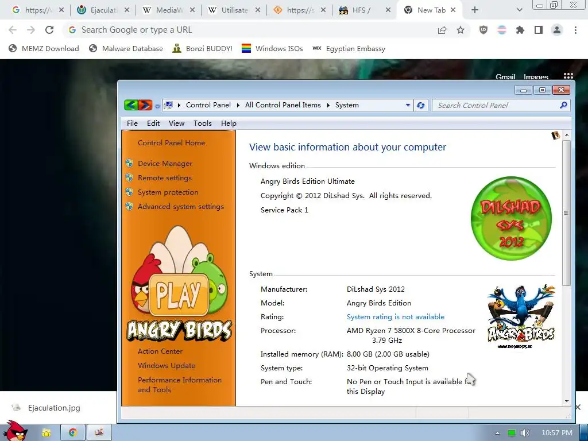Open a new Chrome tab
This screenshot has width=588, height=441.
[475, 10]
